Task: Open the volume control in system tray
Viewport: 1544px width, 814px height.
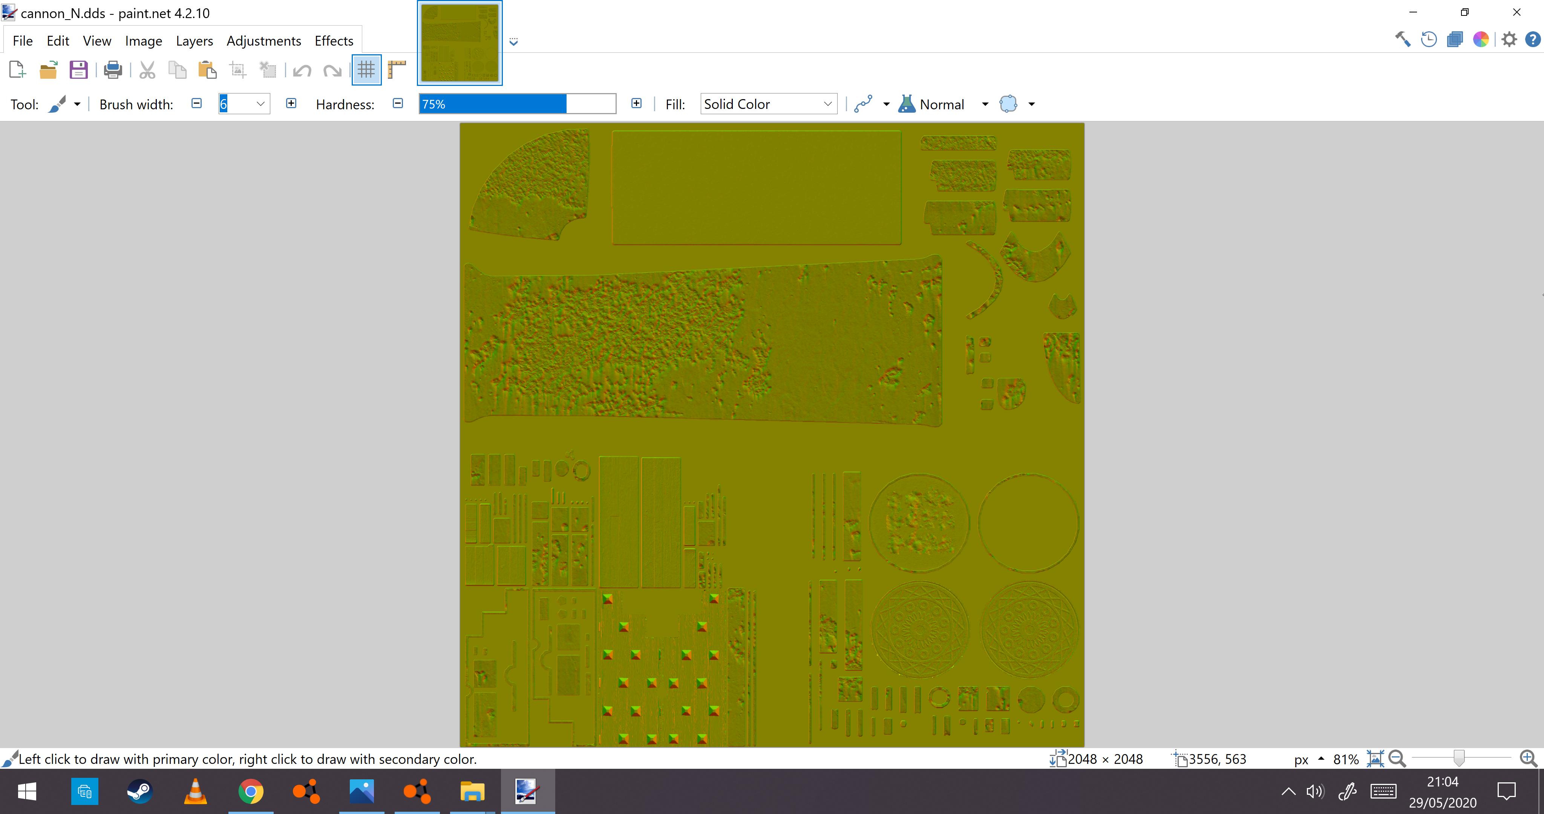Action: 1315,792
